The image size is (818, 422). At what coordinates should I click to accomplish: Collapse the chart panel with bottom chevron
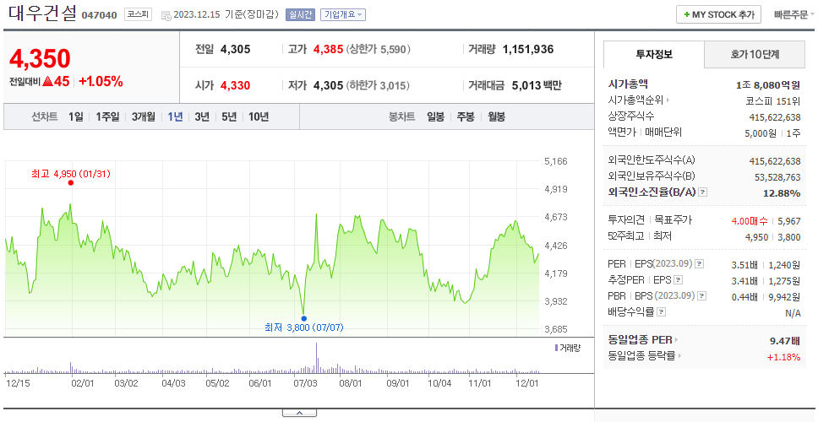click(299, 413)
